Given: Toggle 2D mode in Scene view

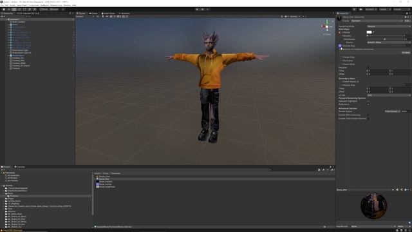Looking at the screenshot, I should coord(97,16).
